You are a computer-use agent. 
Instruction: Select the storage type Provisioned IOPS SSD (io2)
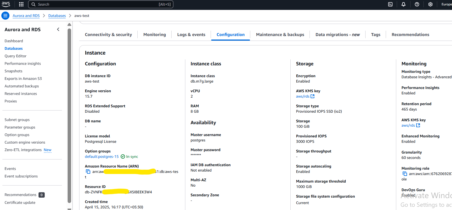coord(319,111)
